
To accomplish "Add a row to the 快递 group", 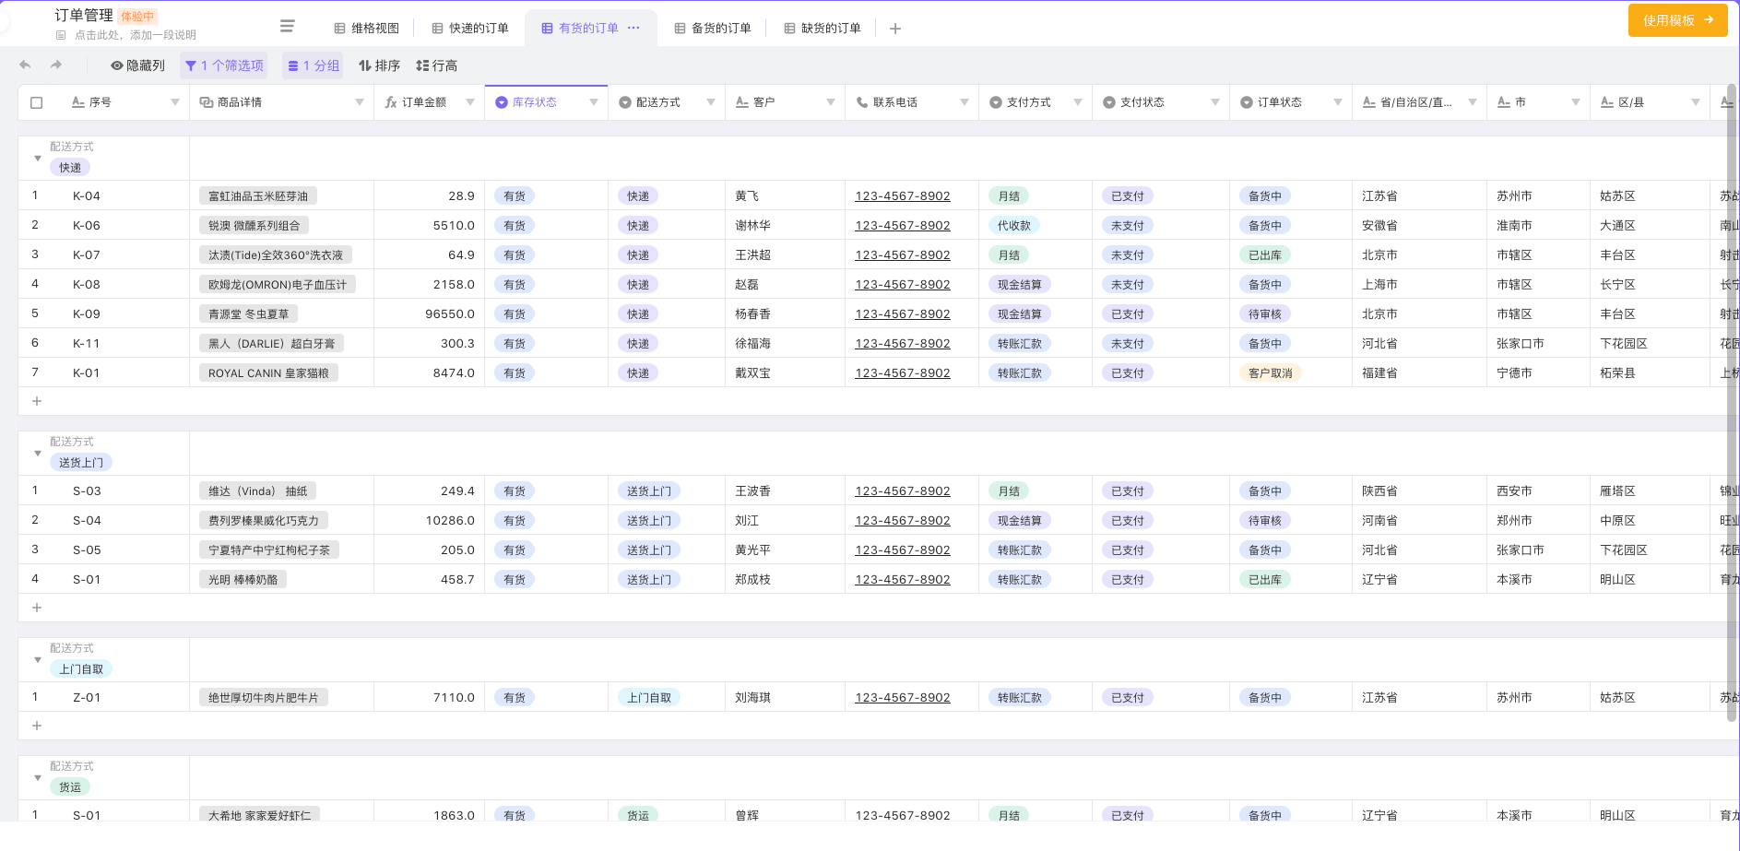I will 37,401.
